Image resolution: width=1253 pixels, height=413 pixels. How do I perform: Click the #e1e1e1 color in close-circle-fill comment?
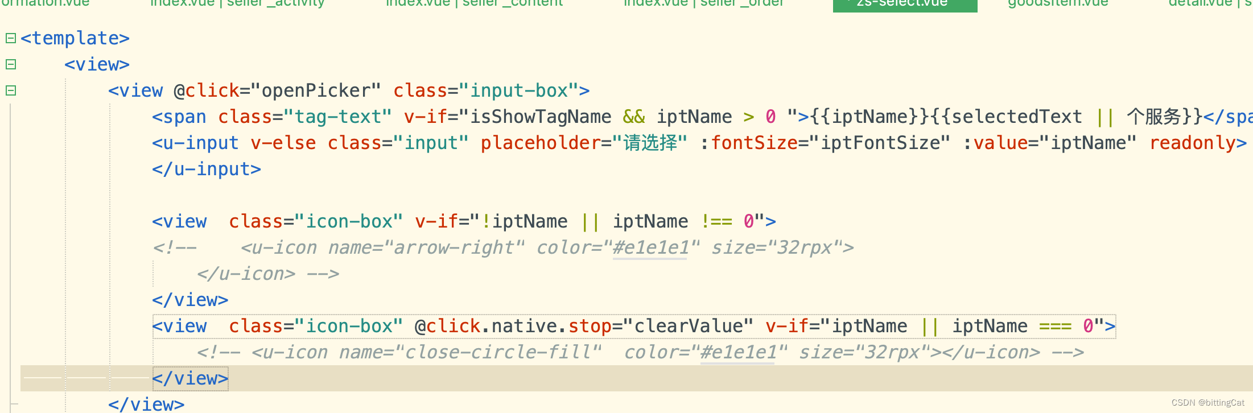(x=738, y=352)
